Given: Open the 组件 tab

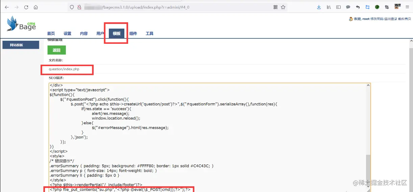Looking at the screenshot, I should (x=133, y=33).
